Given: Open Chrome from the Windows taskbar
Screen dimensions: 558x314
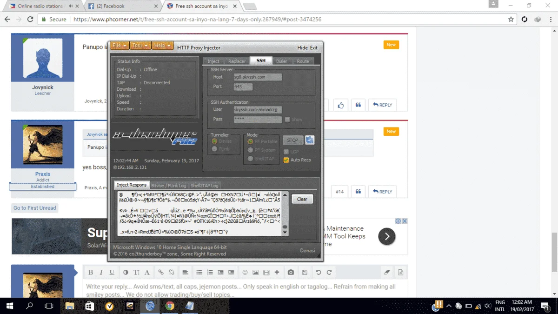Looking at the screenshot, I should click(x=170, y=306).
